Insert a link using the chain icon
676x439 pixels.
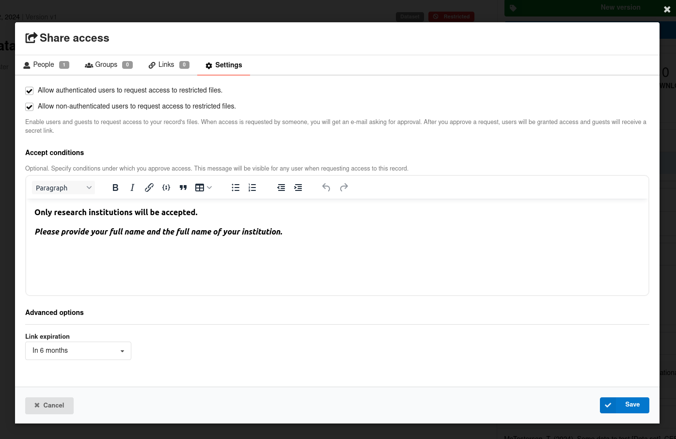[149, 188]
